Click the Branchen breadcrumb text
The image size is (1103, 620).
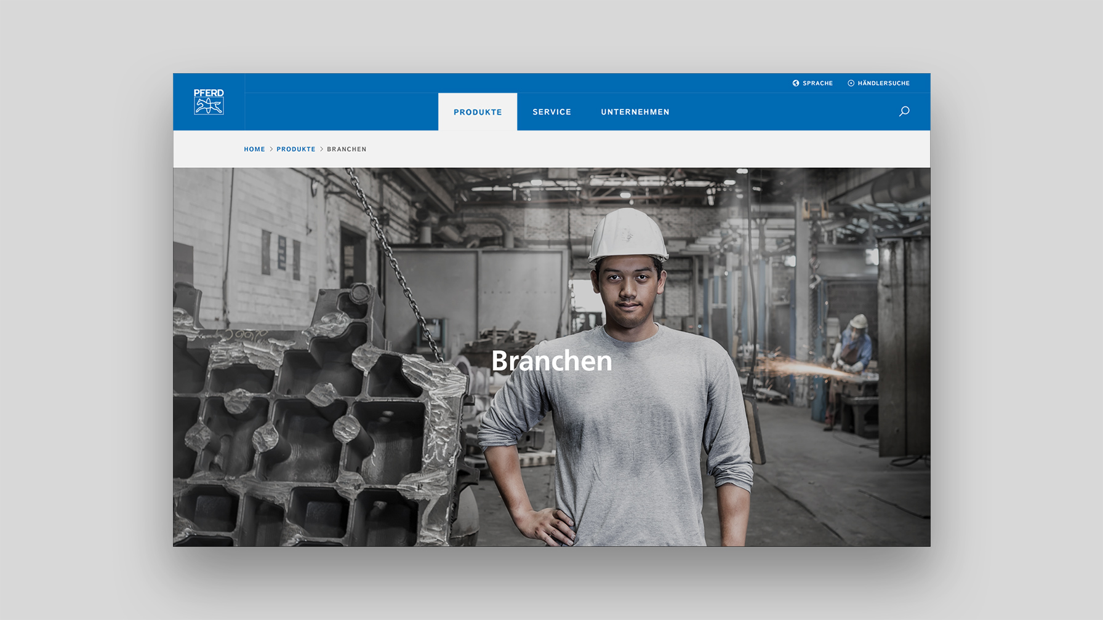coord(347,149)
